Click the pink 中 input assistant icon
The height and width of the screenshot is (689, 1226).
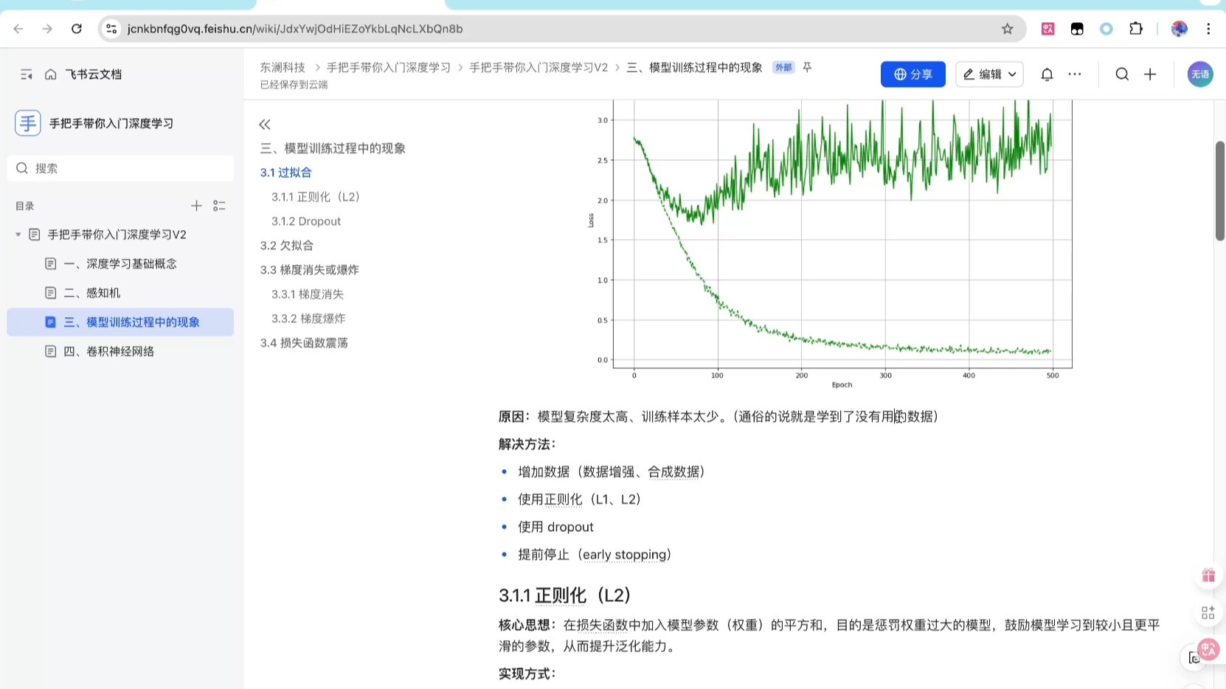click(1208, 649)
